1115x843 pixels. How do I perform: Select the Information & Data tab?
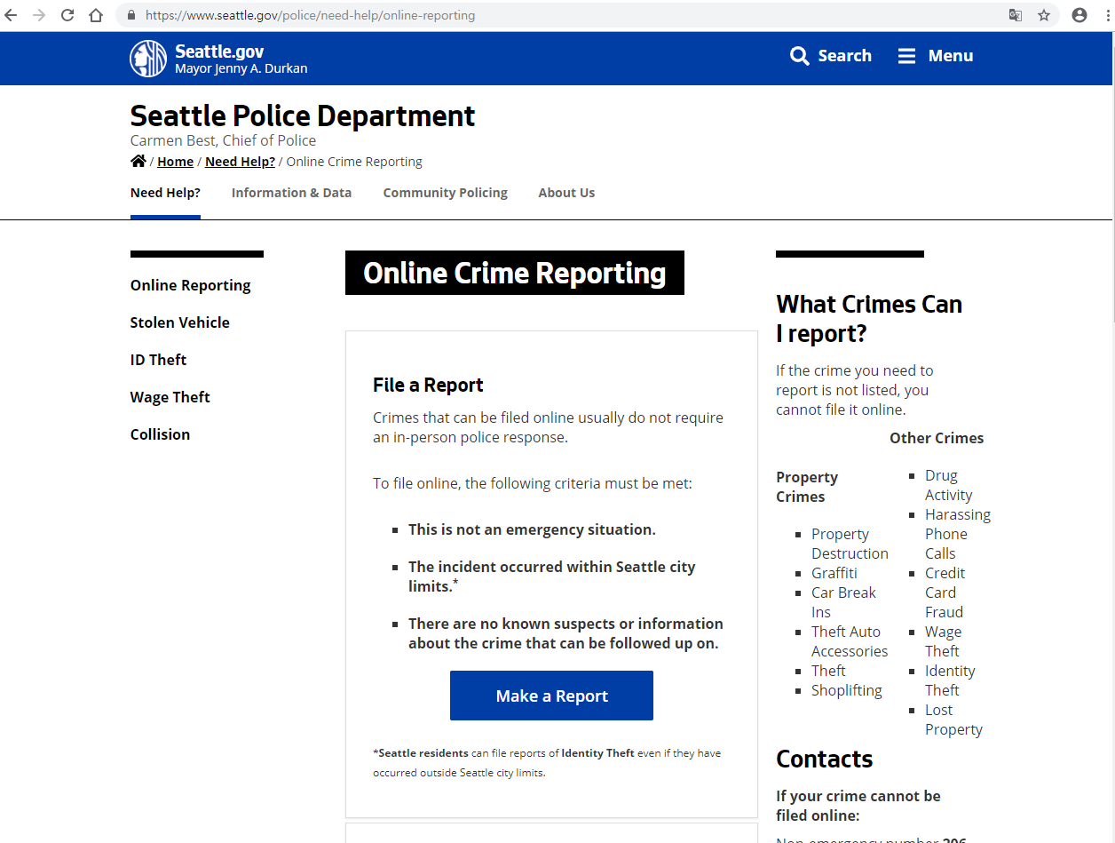(291, 193)
